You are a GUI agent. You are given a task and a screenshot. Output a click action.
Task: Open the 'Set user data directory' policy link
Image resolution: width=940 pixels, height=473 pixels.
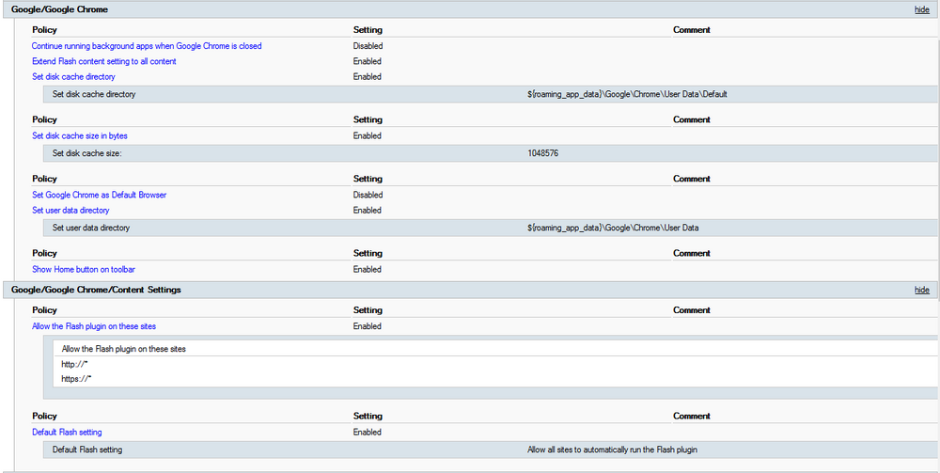pyautogui.click(x=70, y=211)
